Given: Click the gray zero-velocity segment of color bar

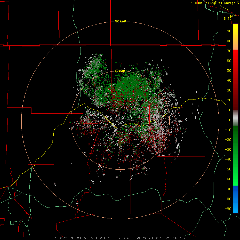Looking at the screenshot, I should click(235, 118).
